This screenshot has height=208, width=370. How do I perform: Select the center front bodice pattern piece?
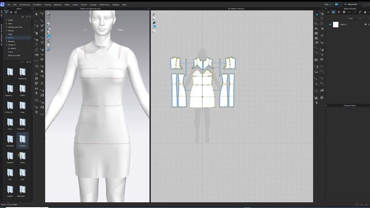point(203,63)
